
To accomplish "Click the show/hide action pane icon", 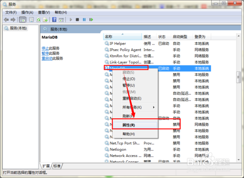I will tap(61, 20).
